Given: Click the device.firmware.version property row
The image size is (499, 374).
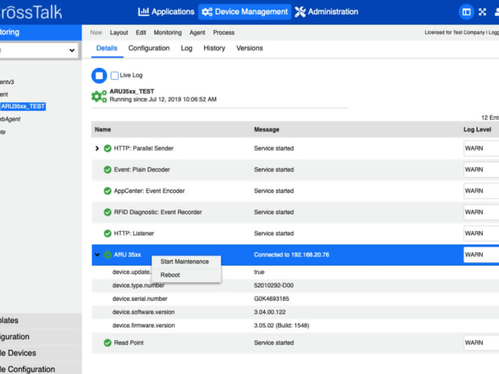Looking at the screenshot, I should coord(295,326).
